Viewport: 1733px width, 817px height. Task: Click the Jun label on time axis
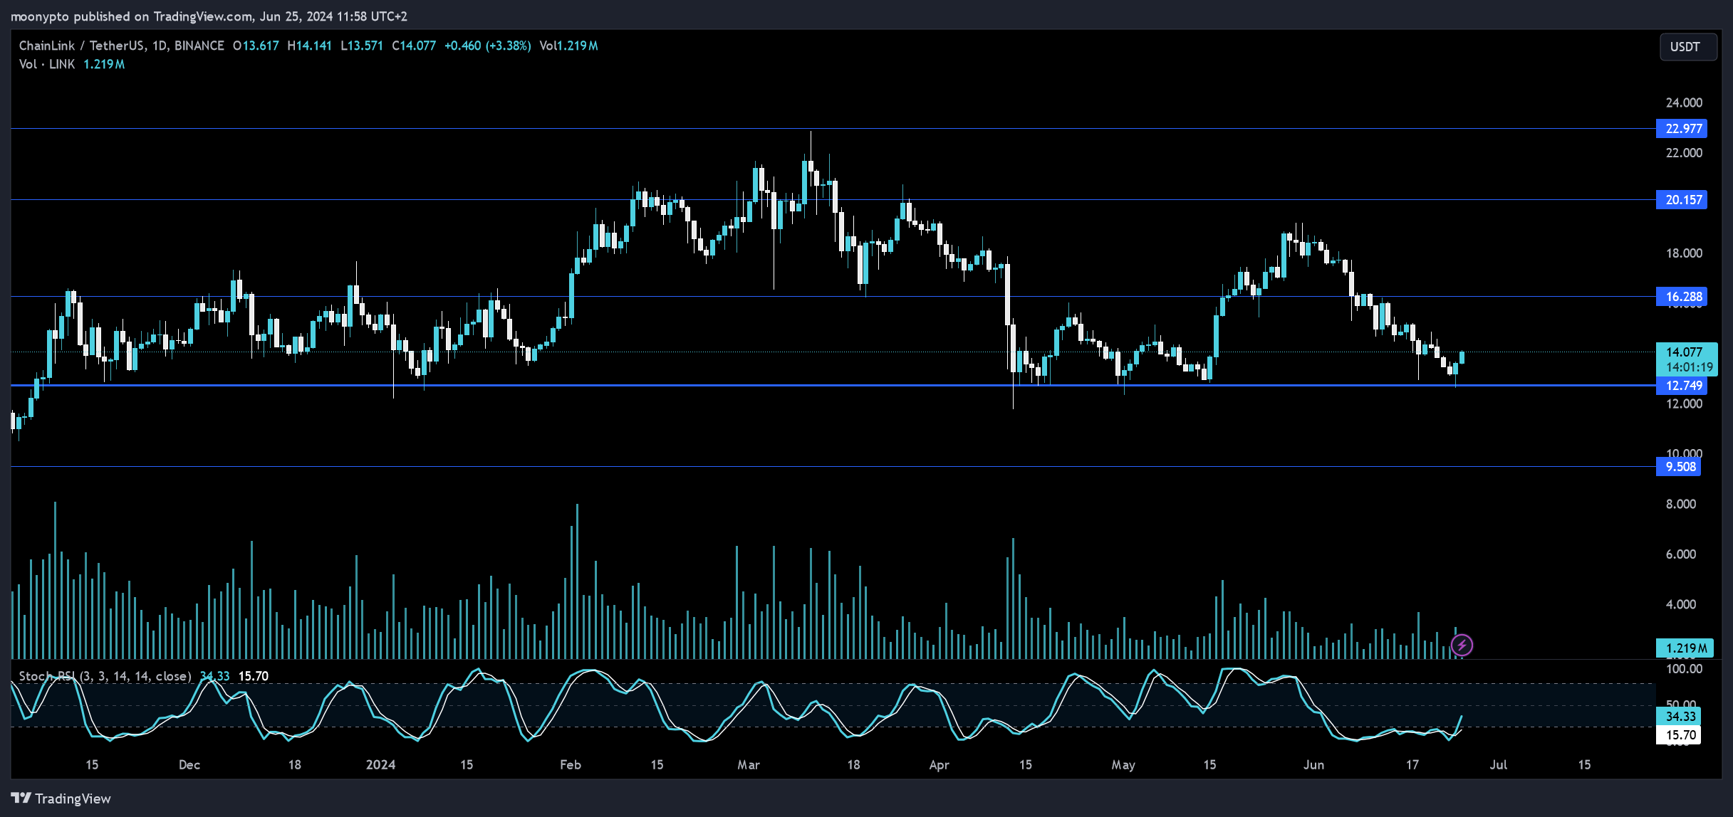1313,765
